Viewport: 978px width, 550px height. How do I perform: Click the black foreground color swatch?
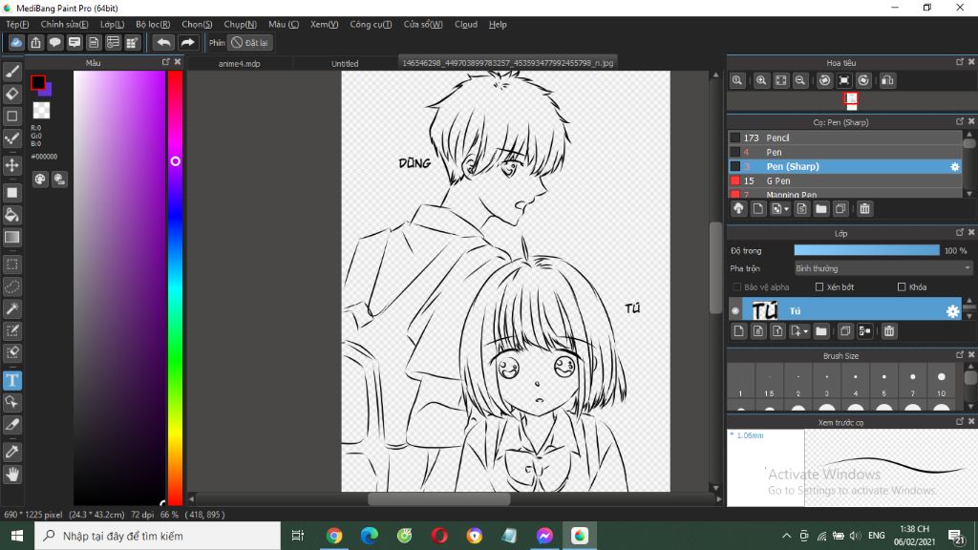click(37, 82)
